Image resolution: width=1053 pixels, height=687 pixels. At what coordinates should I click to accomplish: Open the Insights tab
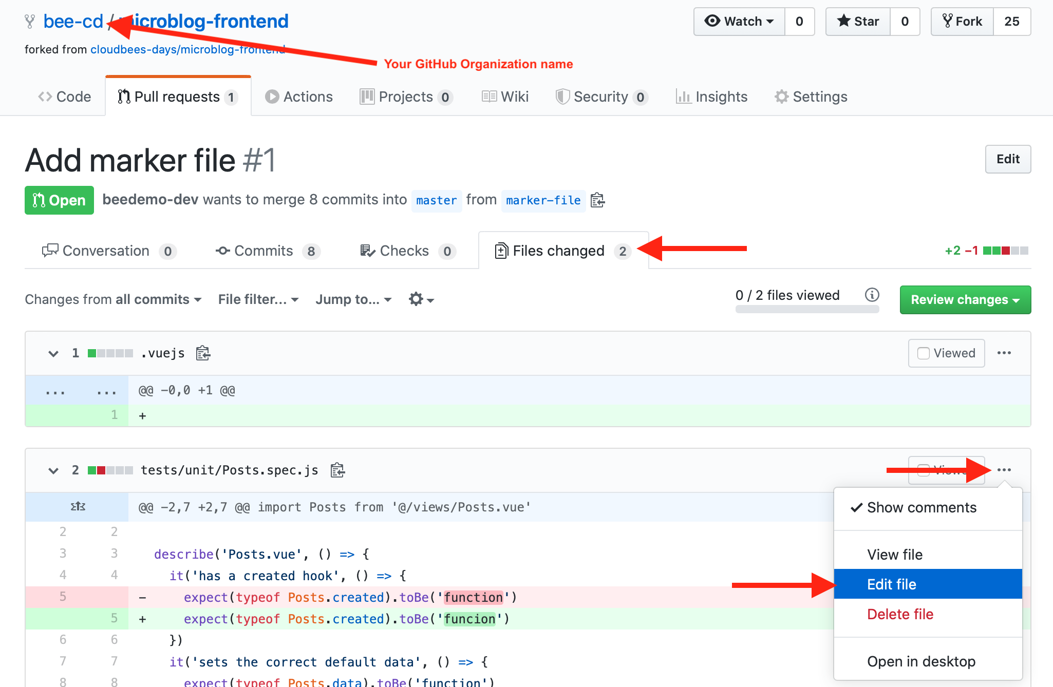[711, 97]
